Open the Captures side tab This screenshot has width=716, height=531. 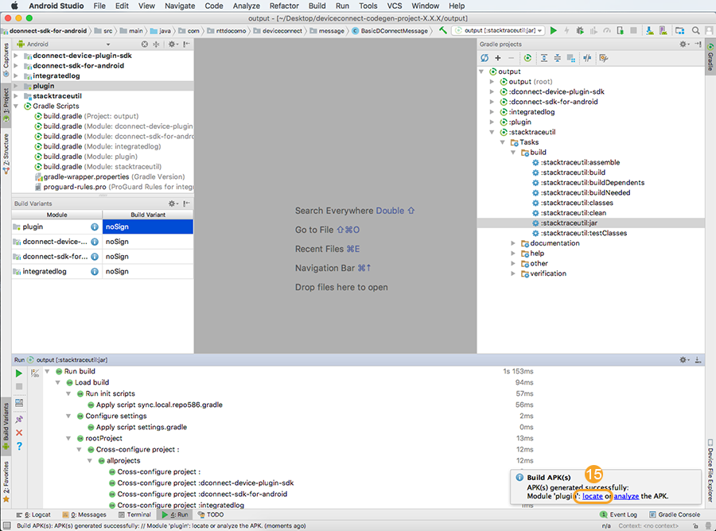point(6,60)
